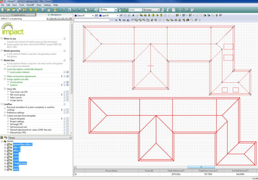258x180 pixels.
Task: Open the Colour 01 colour selector
Action: tap(84, 16)
